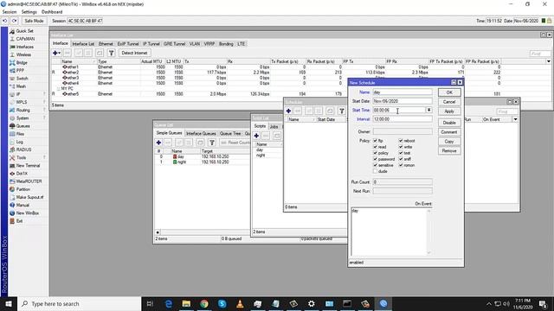Image resolution: width=554 pixels, height=311 pixels.
Task: Toggle the ftp policy checkbox
Action: (x=375, y=141)
